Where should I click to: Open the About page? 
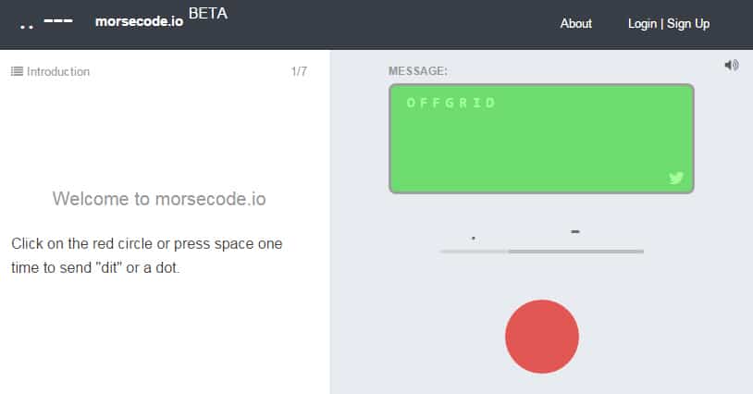click(x=575, y=23)
